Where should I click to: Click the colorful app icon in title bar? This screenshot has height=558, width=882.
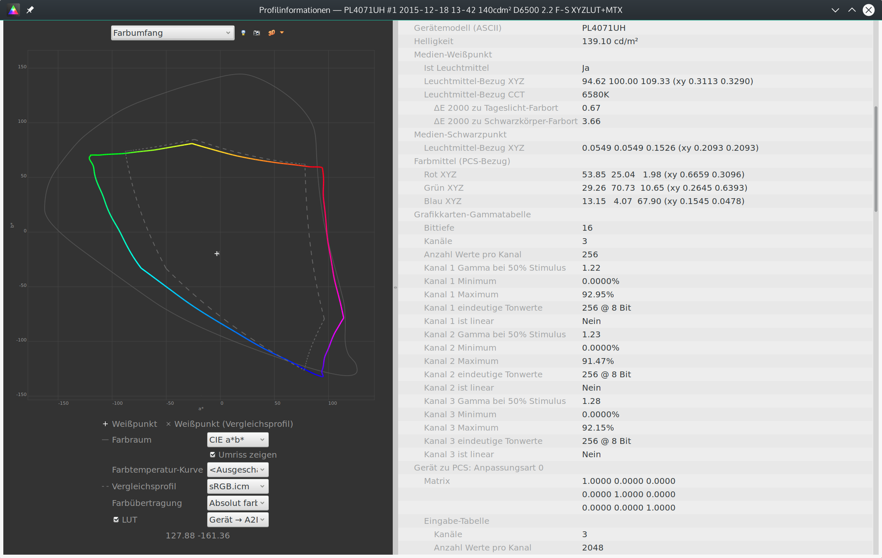[x=13, y=10]
